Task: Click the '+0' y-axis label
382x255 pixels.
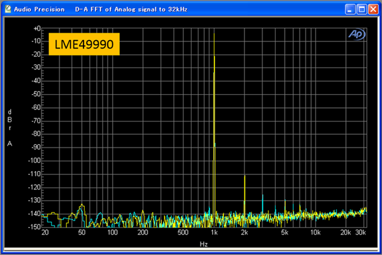Action: 37,29
